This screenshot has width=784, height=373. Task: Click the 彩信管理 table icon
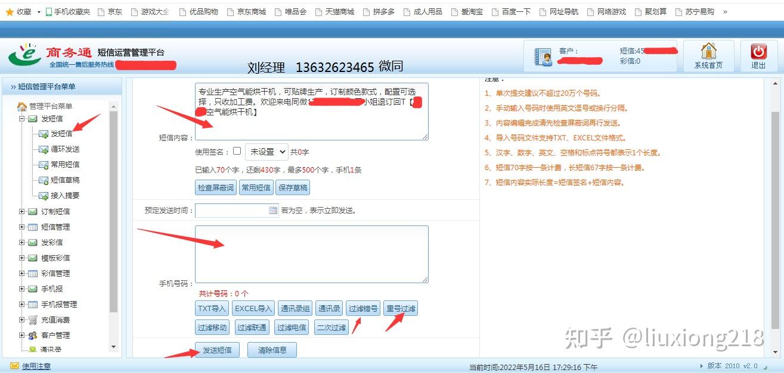point(32,274)
